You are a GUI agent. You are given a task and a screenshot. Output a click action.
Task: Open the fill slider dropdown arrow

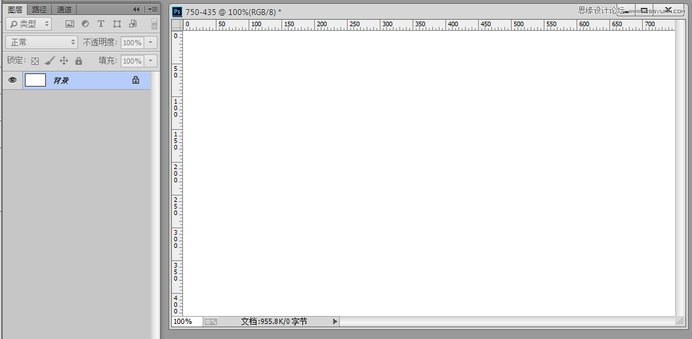tap(150, 61)
